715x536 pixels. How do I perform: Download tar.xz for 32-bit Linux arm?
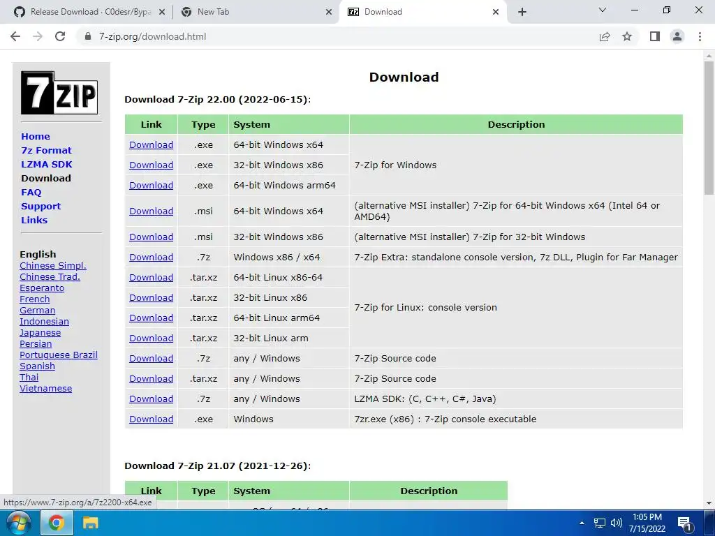point(151,338)
